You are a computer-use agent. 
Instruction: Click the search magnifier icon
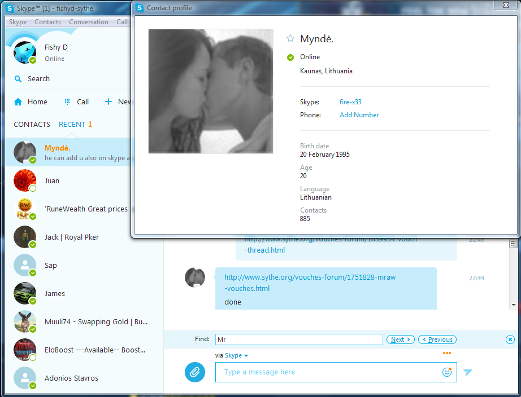18,79
